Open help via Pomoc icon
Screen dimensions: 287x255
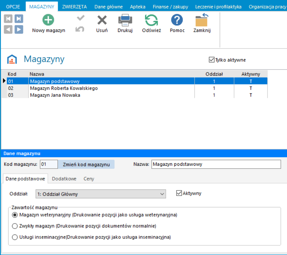tap(177, 23)
